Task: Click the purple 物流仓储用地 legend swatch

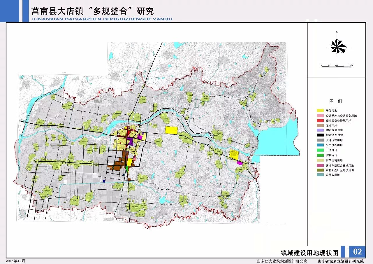Action: (x=321, y=130)
